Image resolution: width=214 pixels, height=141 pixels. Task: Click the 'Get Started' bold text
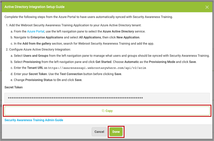pyautogui.click(x=103, y=62)
